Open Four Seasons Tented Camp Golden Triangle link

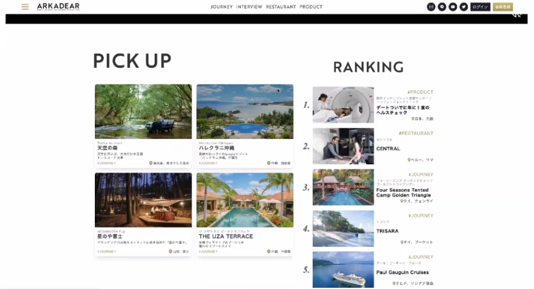[402, 193]
